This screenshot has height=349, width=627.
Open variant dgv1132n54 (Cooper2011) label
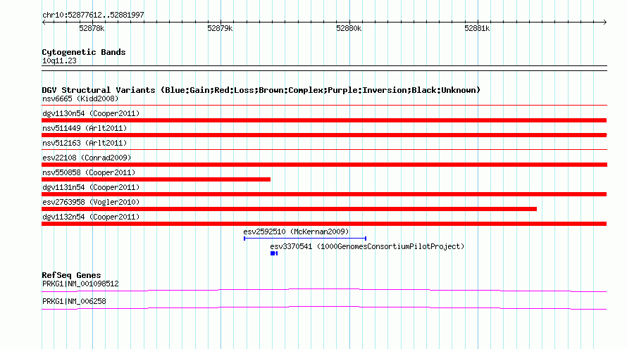[x=91, y=217]
